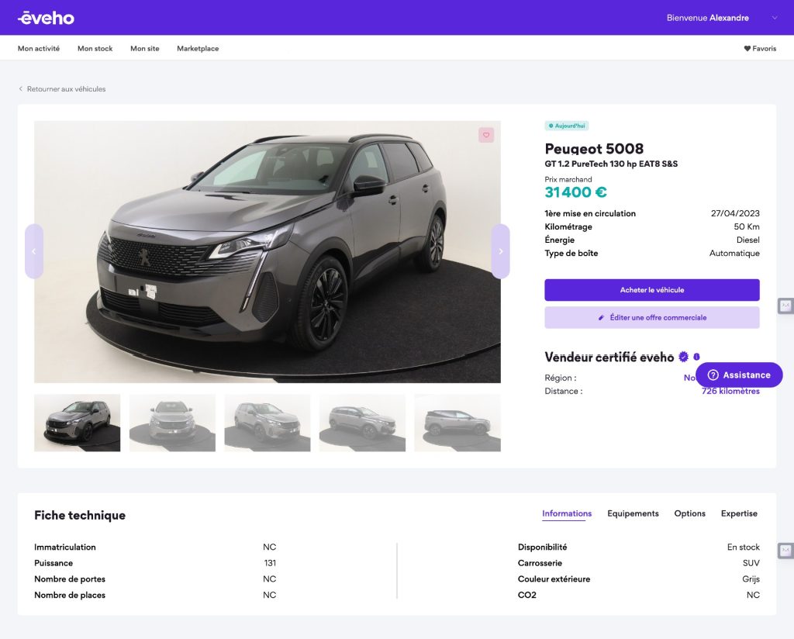Show the previous car photo

[x=34, y=251]
